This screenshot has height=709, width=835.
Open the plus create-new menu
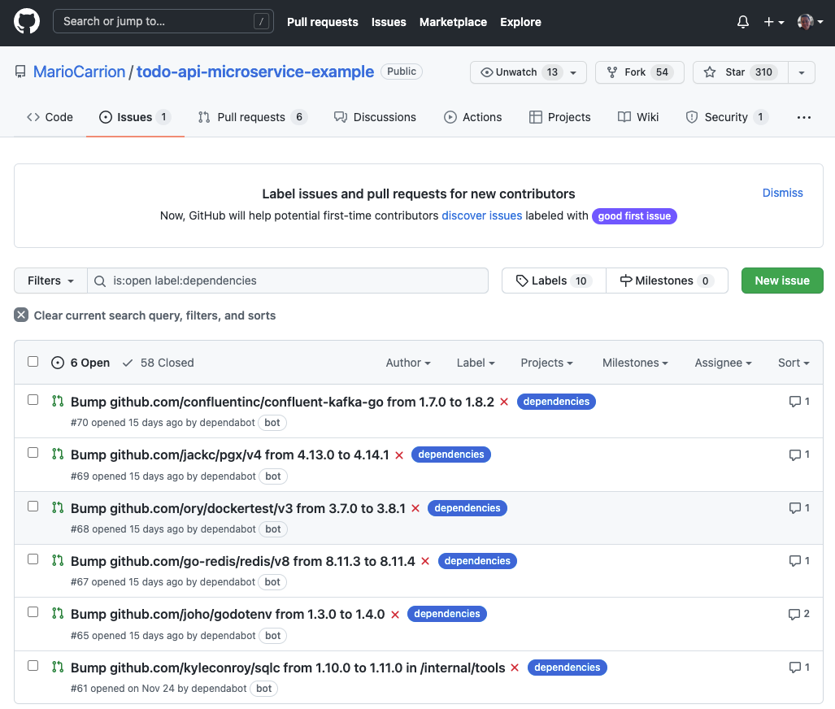pyautogui.click(x=774, y=22)
